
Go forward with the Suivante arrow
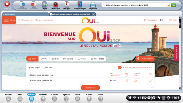34,5
